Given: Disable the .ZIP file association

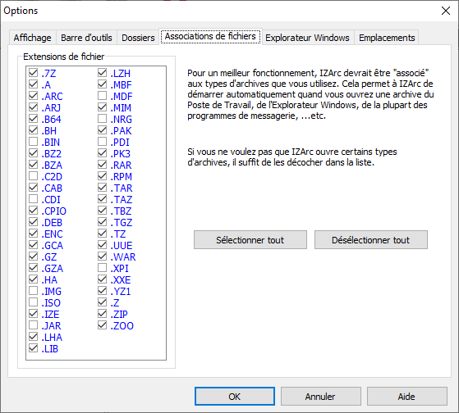Looking at the screenshot, I should coord(102,314).
